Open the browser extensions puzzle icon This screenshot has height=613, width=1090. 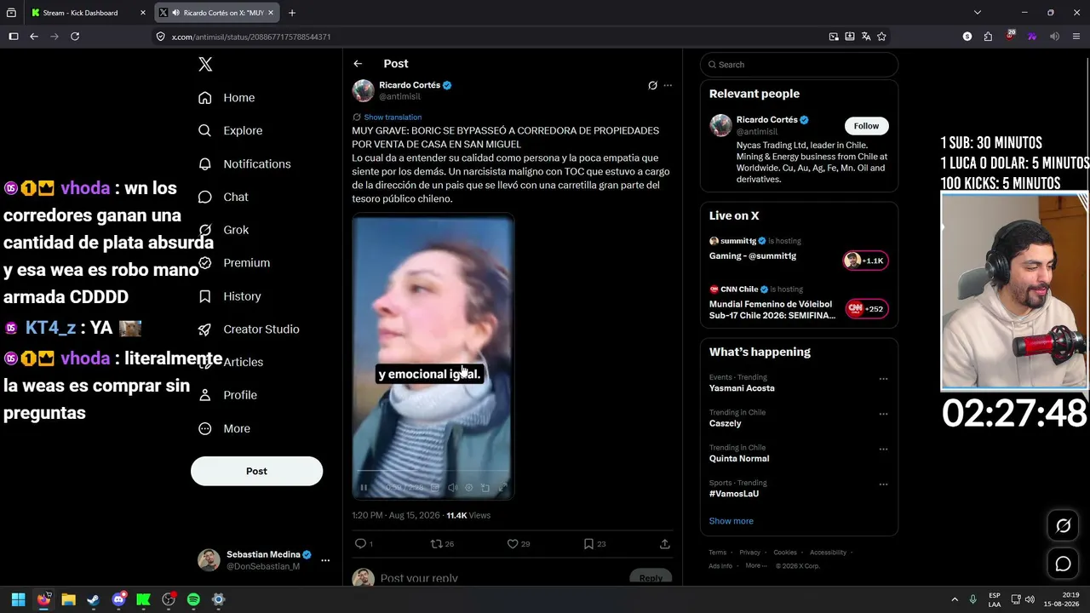click(988, 37)
